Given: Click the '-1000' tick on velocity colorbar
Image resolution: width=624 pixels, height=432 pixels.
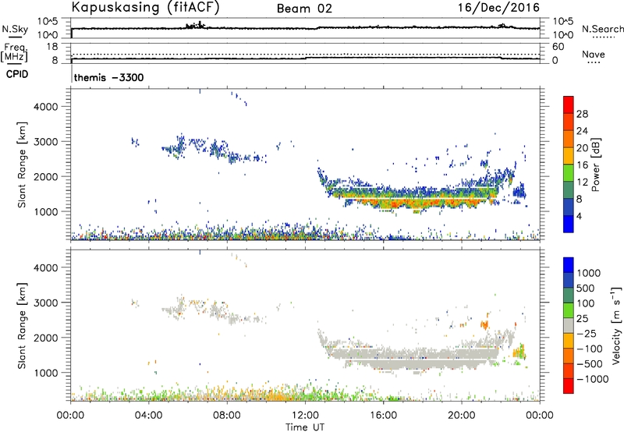Looking at the screenshot, I should coord(593,379).
